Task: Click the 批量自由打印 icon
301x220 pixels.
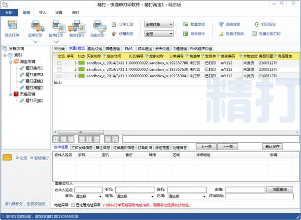Action: (x=254, y=34)
